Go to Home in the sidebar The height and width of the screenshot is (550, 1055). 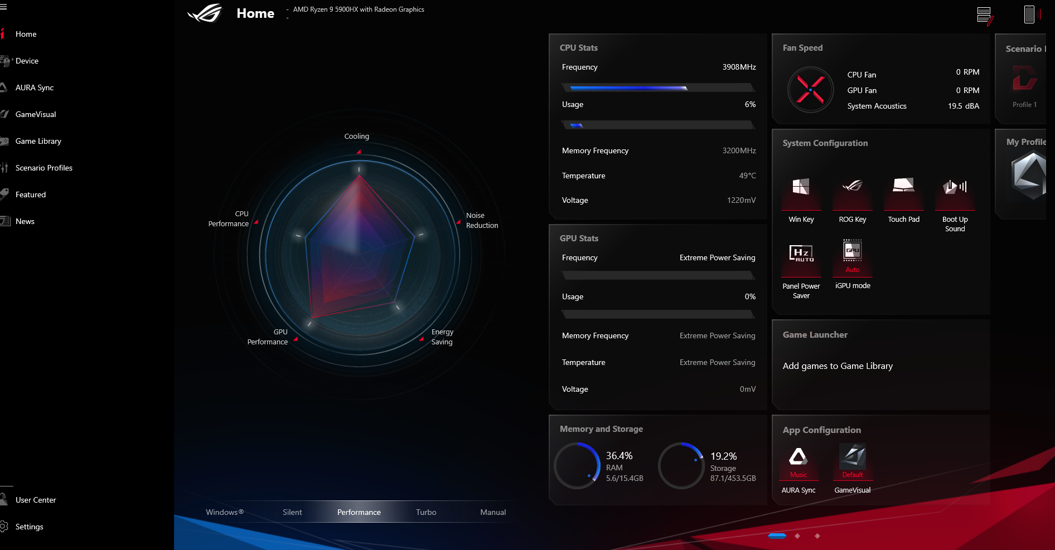tap(26, 34)
